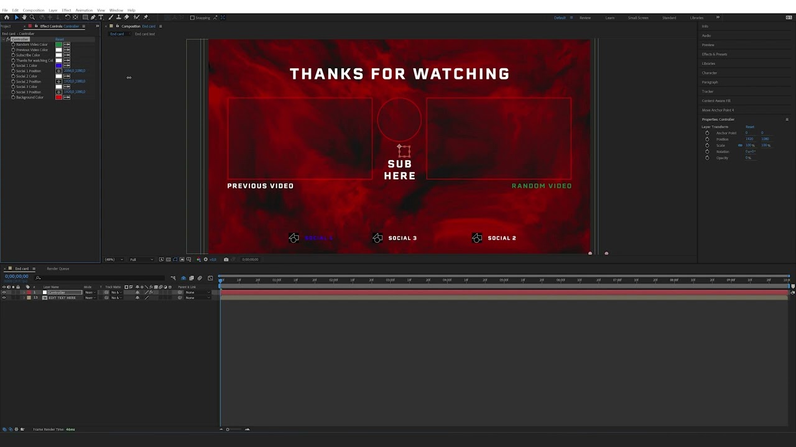Select the Puppet Pin tool

(x=146, y=17)
